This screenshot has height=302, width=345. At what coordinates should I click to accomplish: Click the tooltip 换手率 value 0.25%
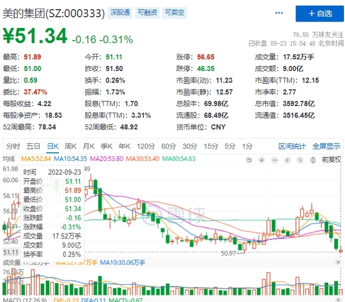pos(72,255)
